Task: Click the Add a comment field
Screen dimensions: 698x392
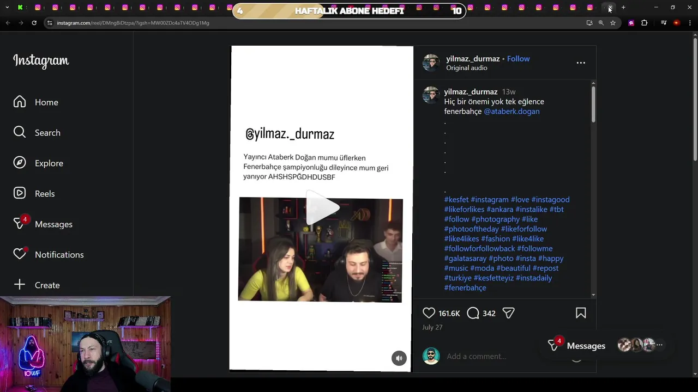Action: coord(476,356)
